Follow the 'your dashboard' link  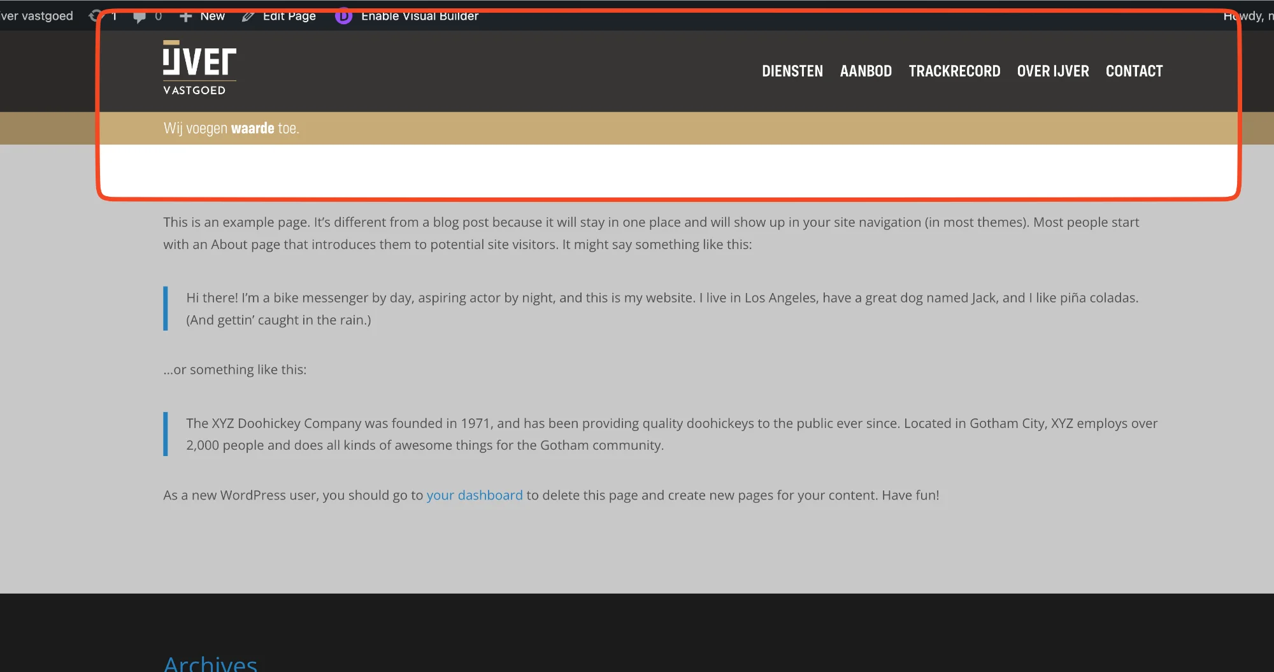point(474,495)
